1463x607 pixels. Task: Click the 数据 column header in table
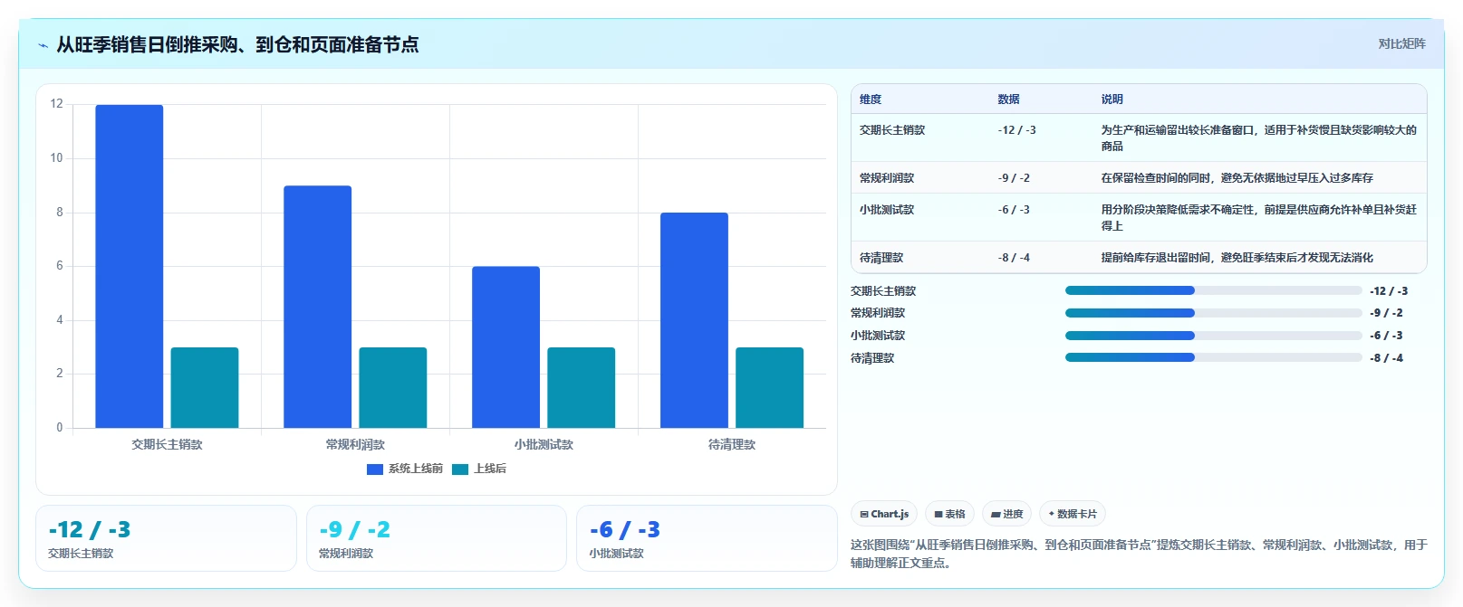(x=1009, y=100)
